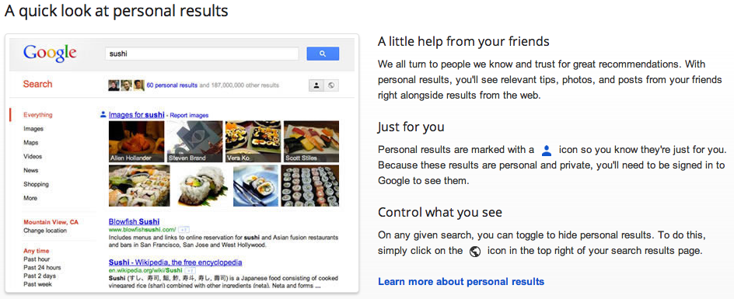Click the +1 icon next to blowfishsushi URL
The height and width of the screenshot is (299, 734).
pyautogui.click(x=184, y=230)
